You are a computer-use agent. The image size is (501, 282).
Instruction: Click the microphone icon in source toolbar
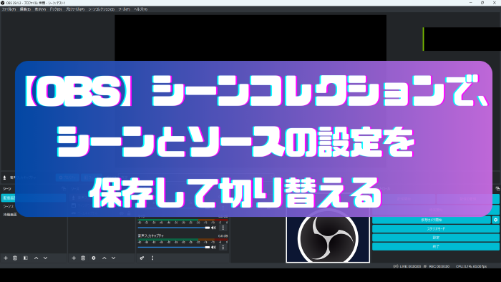(4, 178)
